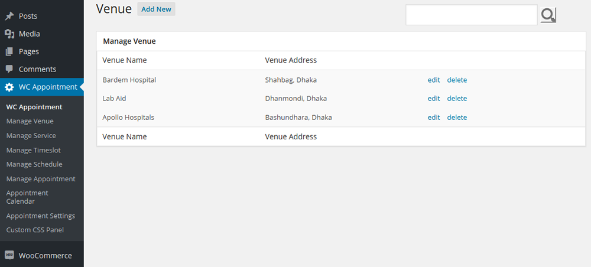Click the WooCommerce icon in sidebar

point(9,256)
